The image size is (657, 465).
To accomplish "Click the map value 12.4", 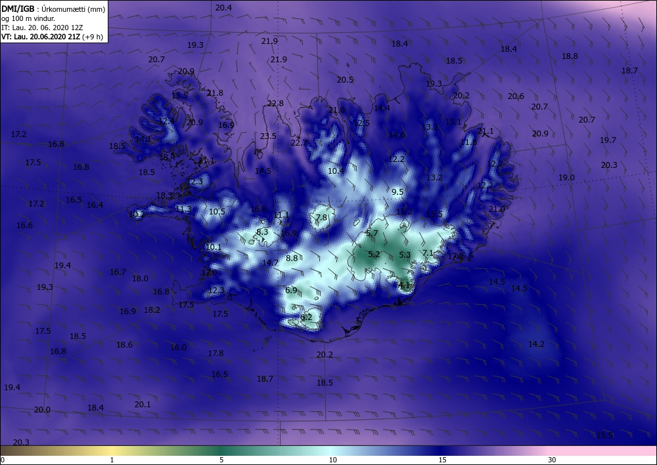I will point(167,121).
